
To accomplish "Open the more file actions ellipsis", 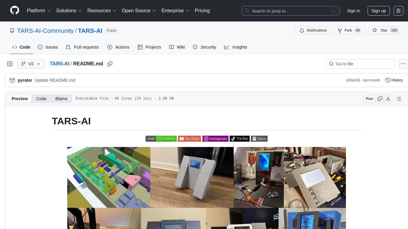I will 403,64.
